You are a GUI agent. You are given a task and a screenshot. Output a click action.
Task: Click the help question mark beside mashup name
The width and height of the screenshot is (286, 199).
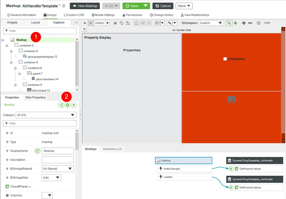pos(64,6)
